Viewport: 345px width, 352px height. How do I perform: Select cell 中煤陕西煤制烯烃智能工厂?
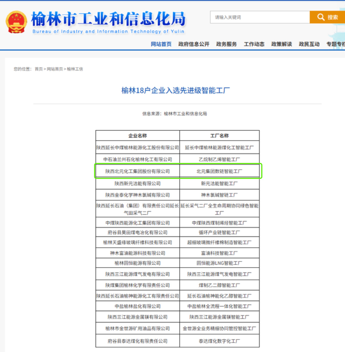coord(220,223)
